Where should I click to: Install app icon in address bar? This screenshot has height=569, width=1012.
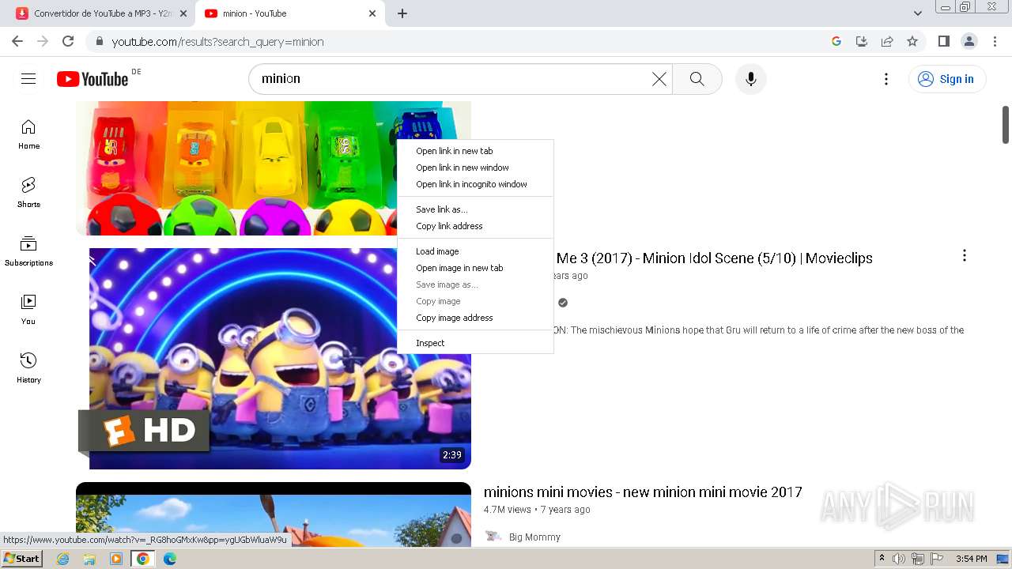pyautogui.click(x=862, y=41)
